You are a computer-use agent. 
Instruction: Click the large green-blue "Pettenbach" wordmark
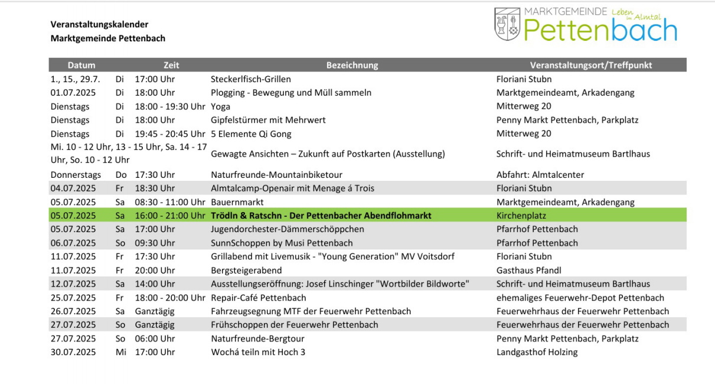(x=600, y=30)
